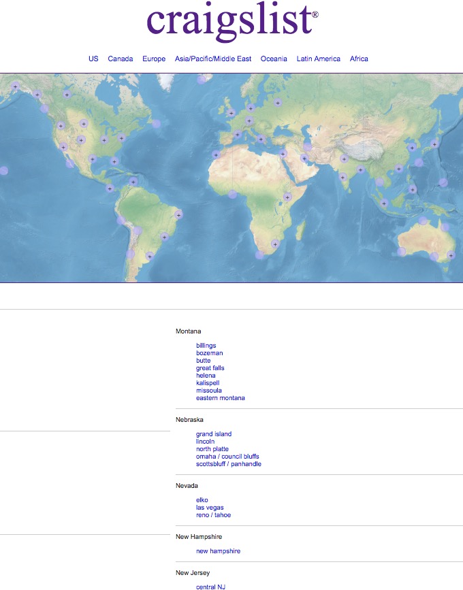The image size is (463, 590).
Task: Open the central NJ link
Action: pyautogui.click(x=211, y=587)
